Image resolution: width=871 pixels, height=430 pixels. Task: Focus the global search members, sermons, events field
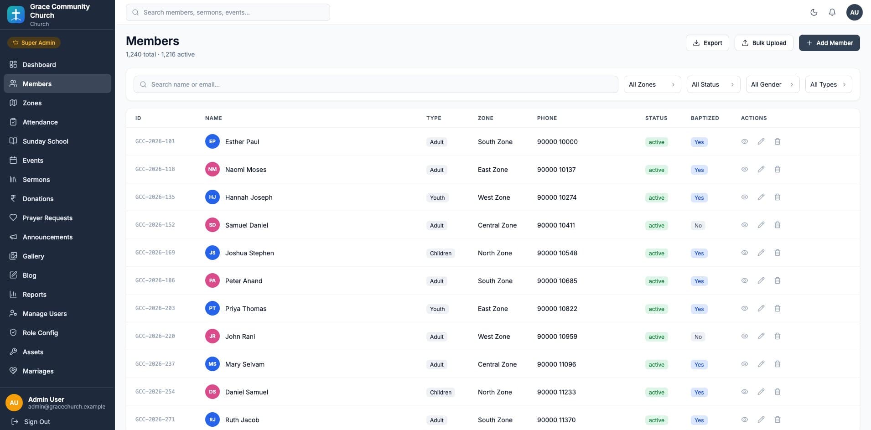pyautogui.click(x=228, y=12)
